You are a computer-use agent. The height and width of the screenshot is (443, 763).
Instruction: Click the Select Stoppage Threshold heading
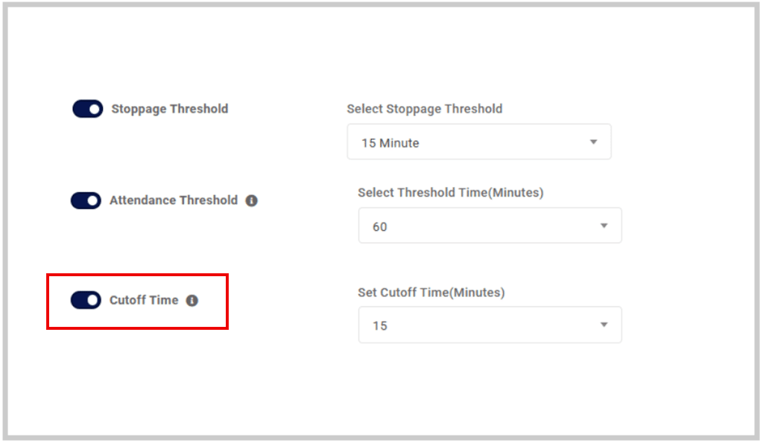pyautogui.click(x=425, y=109)
